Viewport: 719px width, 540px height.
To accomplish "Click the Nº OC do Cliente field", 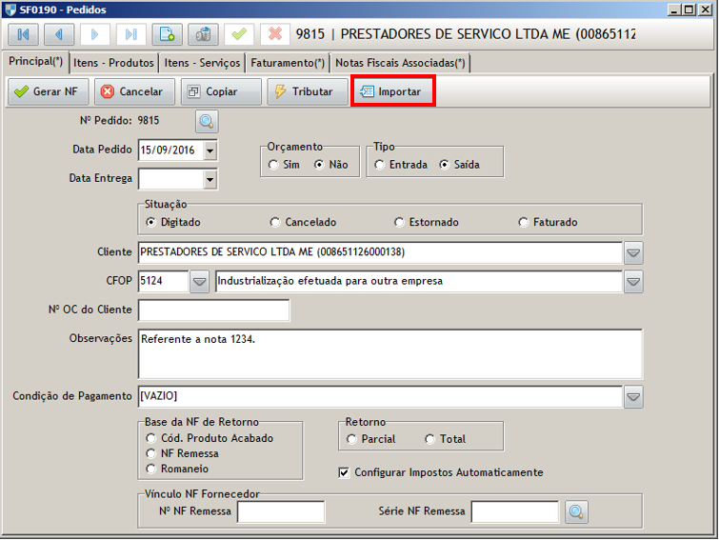I will click(x=213, y=310).
